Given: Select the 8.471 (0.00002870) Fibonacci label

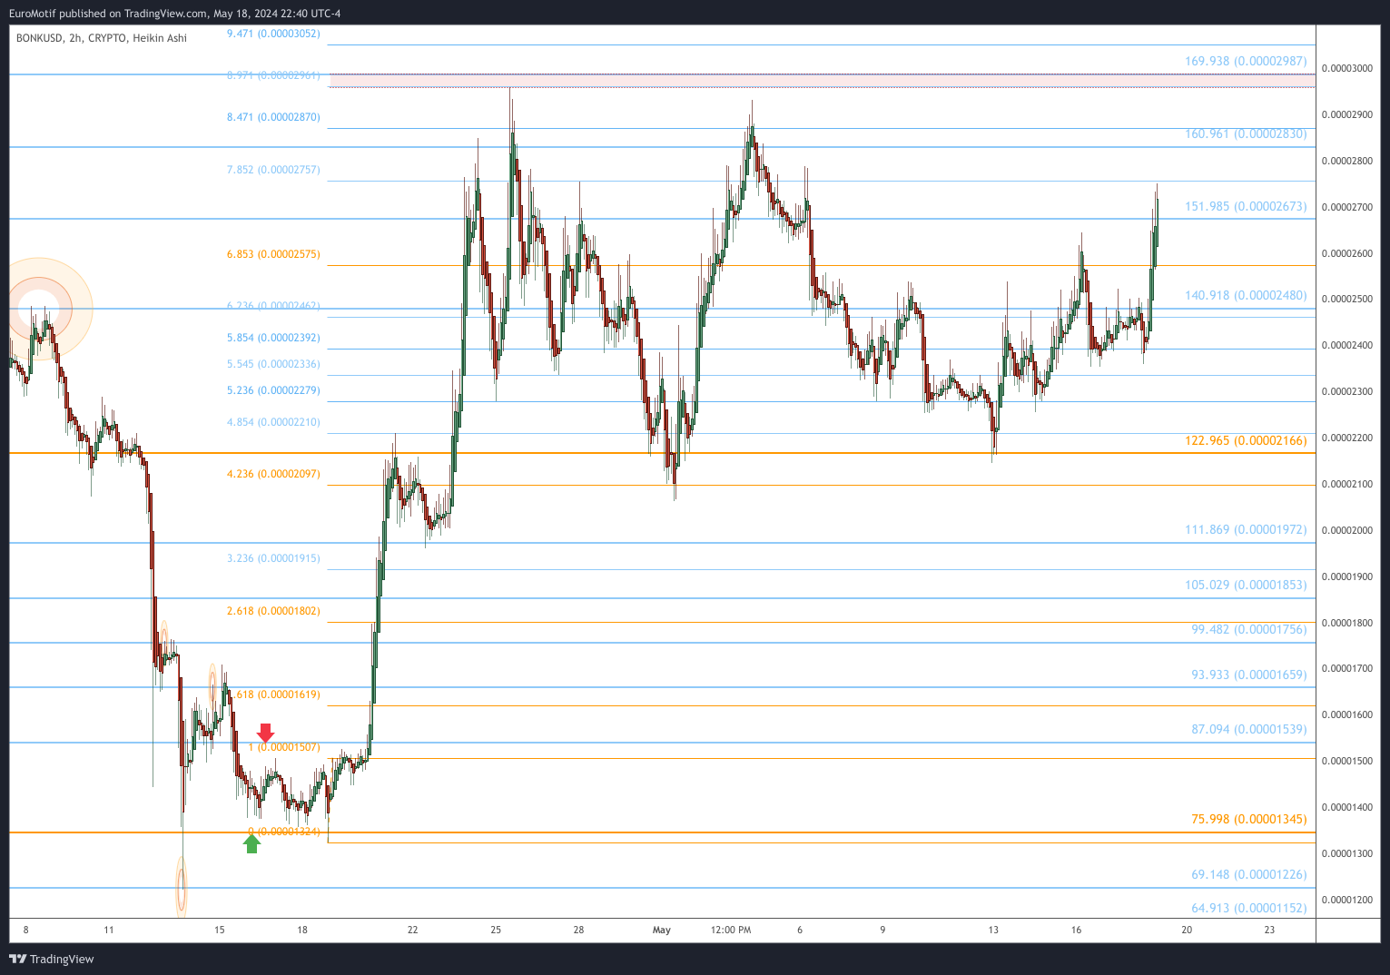Looking at the screenshot, I should [273, 117].
